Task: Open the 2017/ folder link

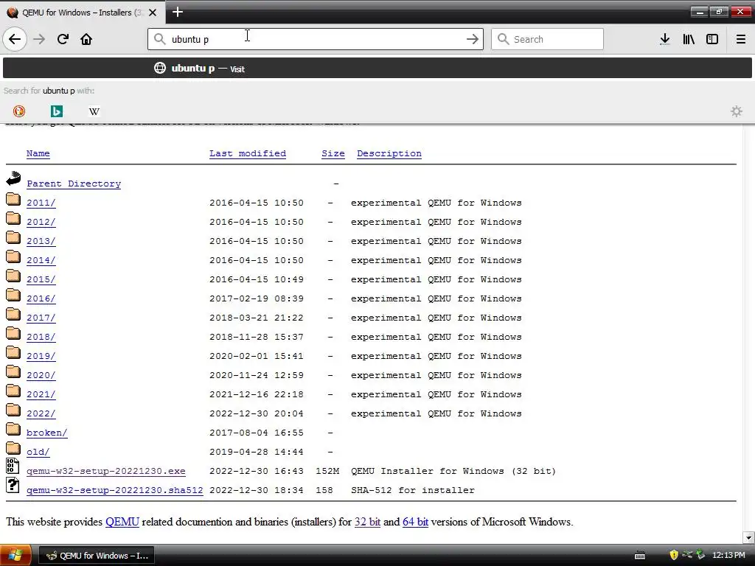Action: click(x=41, y=318)
